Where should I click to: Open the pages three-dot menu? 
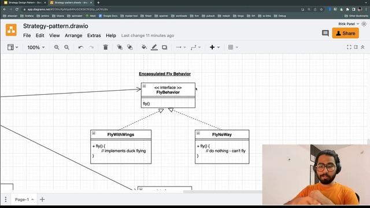click(6, 199)
